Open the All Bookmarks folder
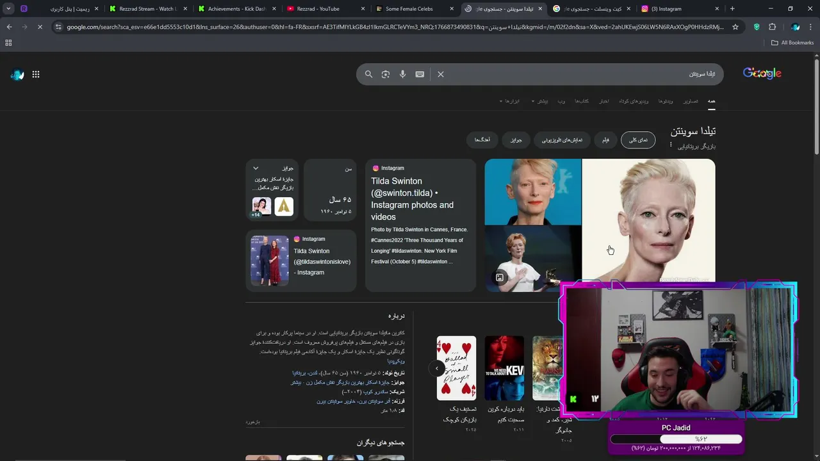 pos(792,43)
